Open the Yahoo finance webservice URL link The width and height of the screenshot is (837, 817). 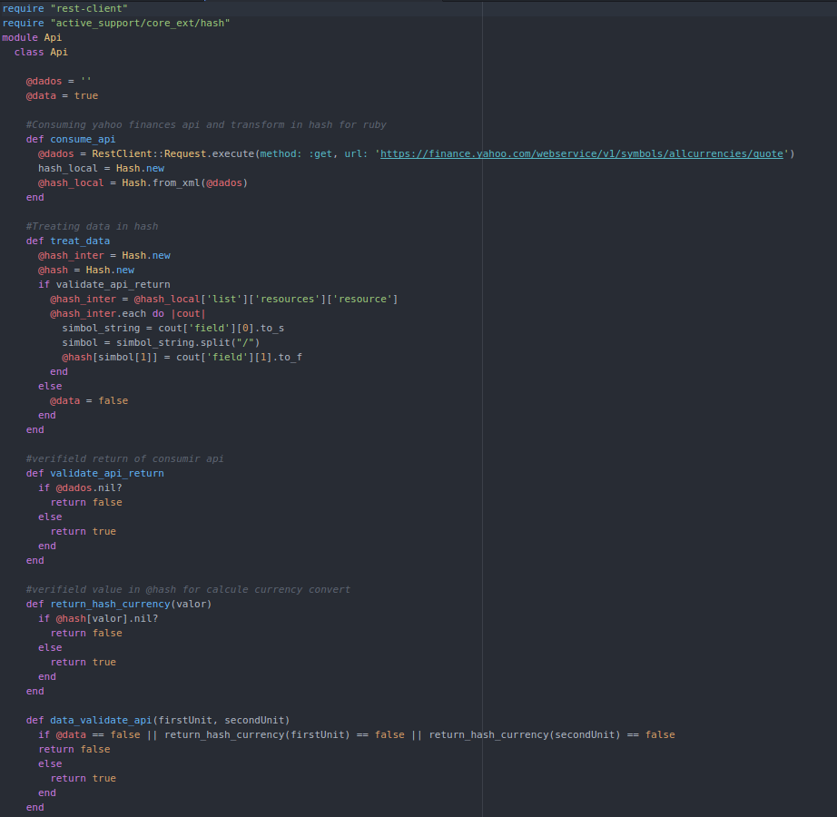click(x=581, y=153)
